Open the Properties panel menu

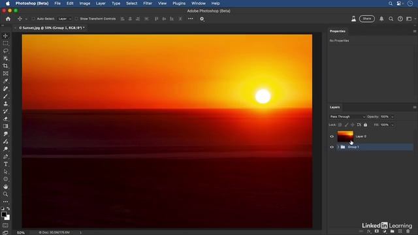(x=415, y=31)
